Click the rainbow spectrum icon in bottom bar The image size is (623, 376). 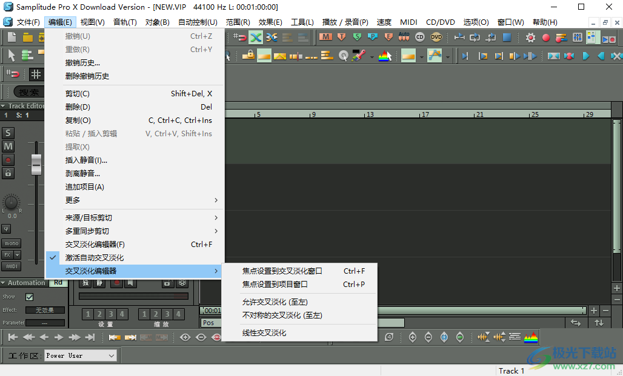coord(530,337)
